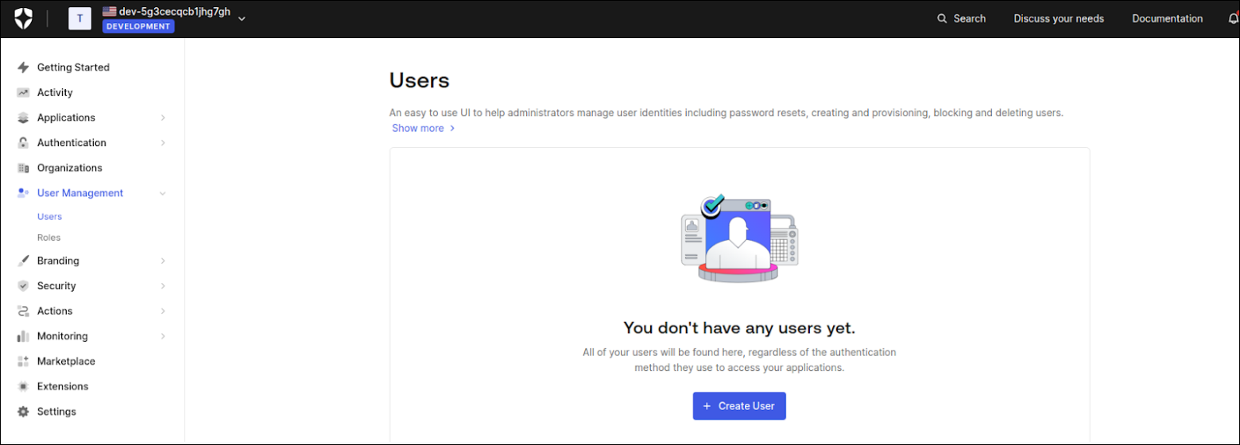1240x445 pixels.
Task: Expand the Branding submenu chevron
Action: (163, 261)
